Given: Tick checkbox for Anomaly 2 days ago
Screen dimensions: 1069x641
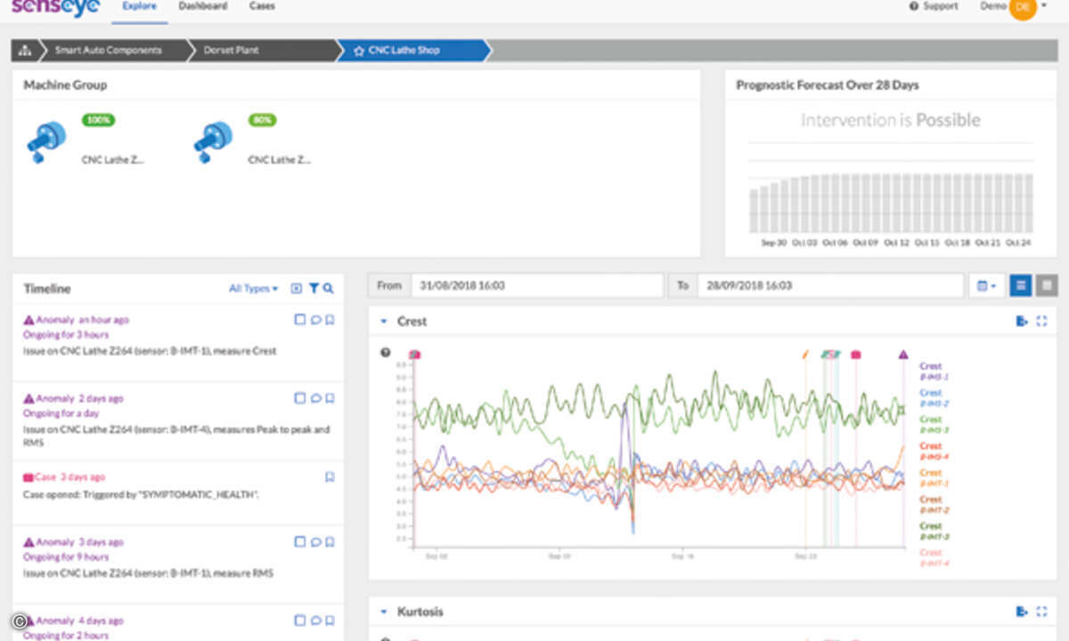Looking at the screenshot, I should [299, 399].
